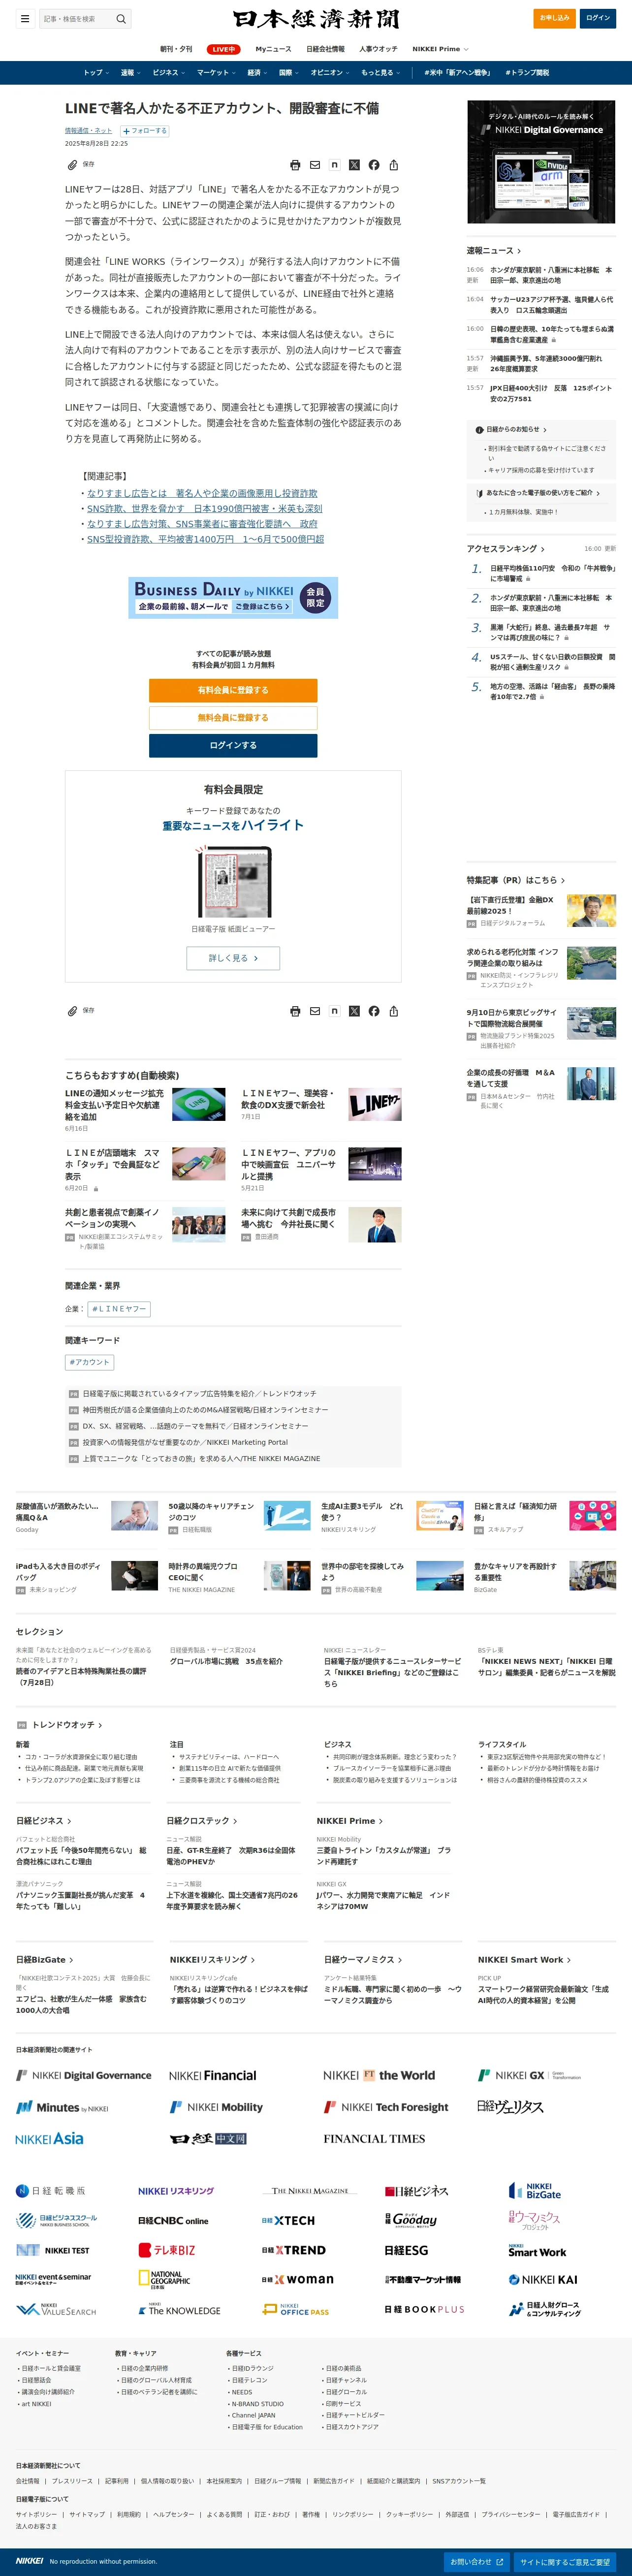Viewport: 632px width, 2576px height.
Task: Open the テレ東BIZ logo link
Action: point(167,2250)
